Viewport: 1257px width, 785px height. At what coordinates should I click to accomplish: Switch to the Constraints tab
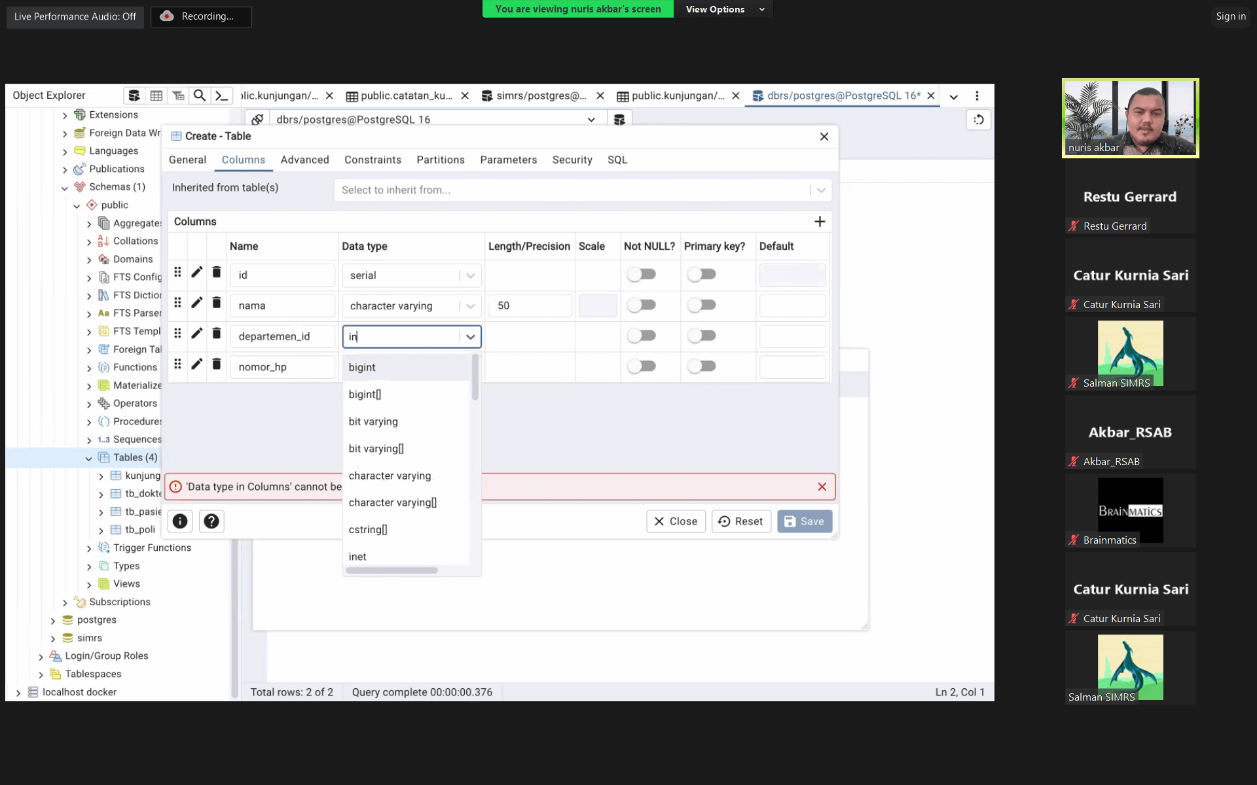coord(373,160)
